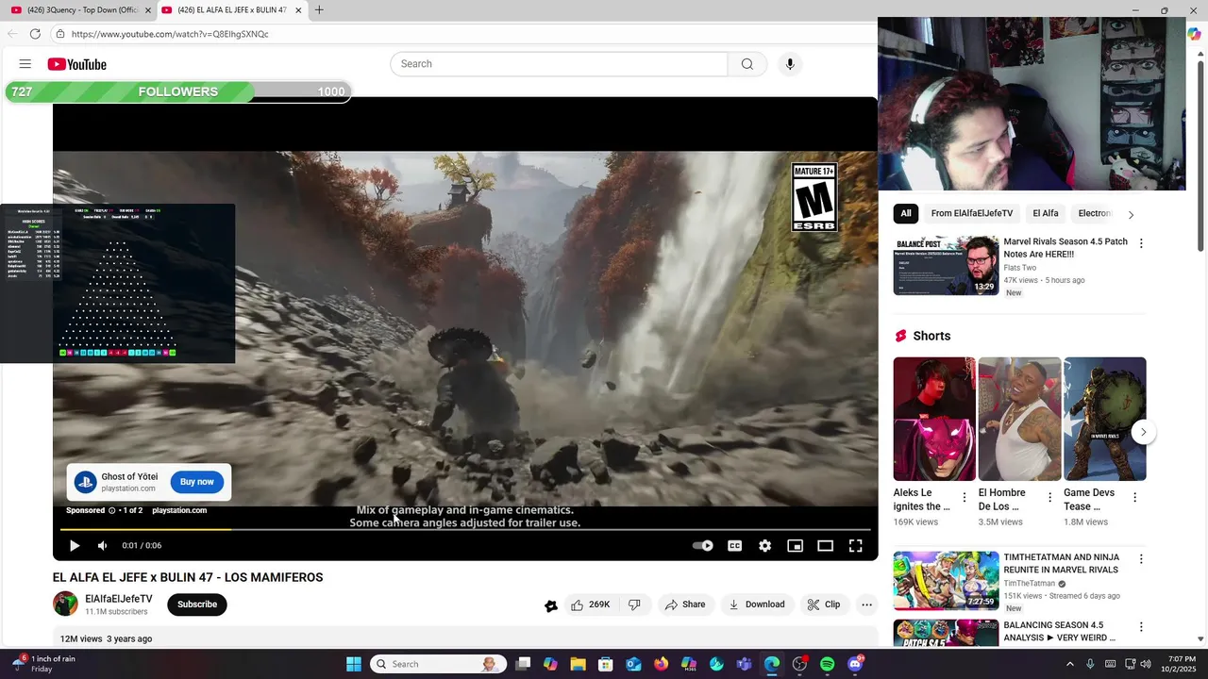1208x679 pixels.
Task: Click the browser address bar URL
Action: pyautogui.click(x=170, y=34)
